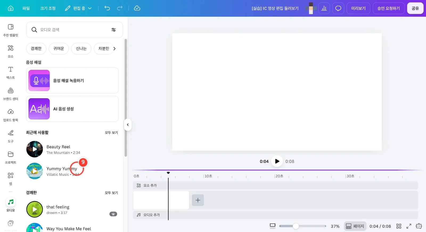
Task: Open grid view of pages
Action: tap(399, 226)
